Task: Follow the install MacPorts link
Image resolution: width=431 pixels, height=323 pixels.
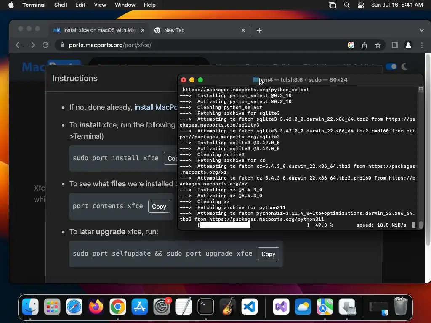Action: 156,107
